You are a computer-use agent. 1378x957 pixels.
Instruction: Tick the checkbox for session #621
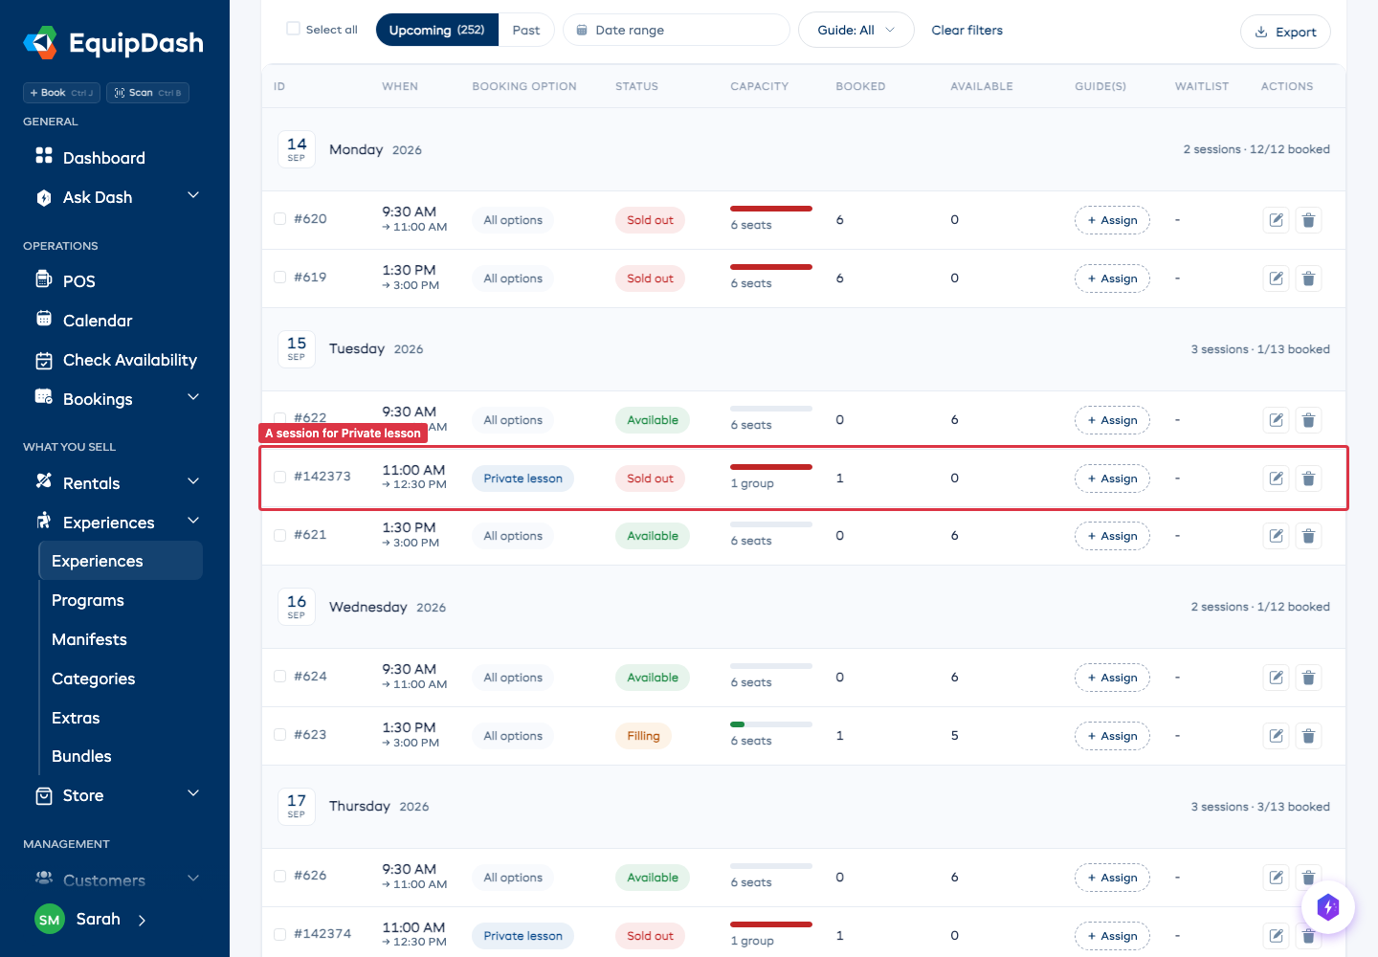[x=280, y=535]
